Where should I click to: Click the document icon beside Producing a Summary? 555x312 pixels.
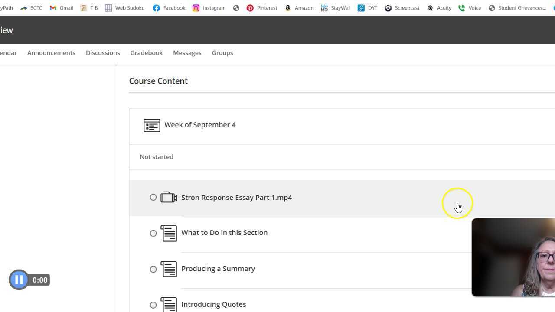[169, 269]
